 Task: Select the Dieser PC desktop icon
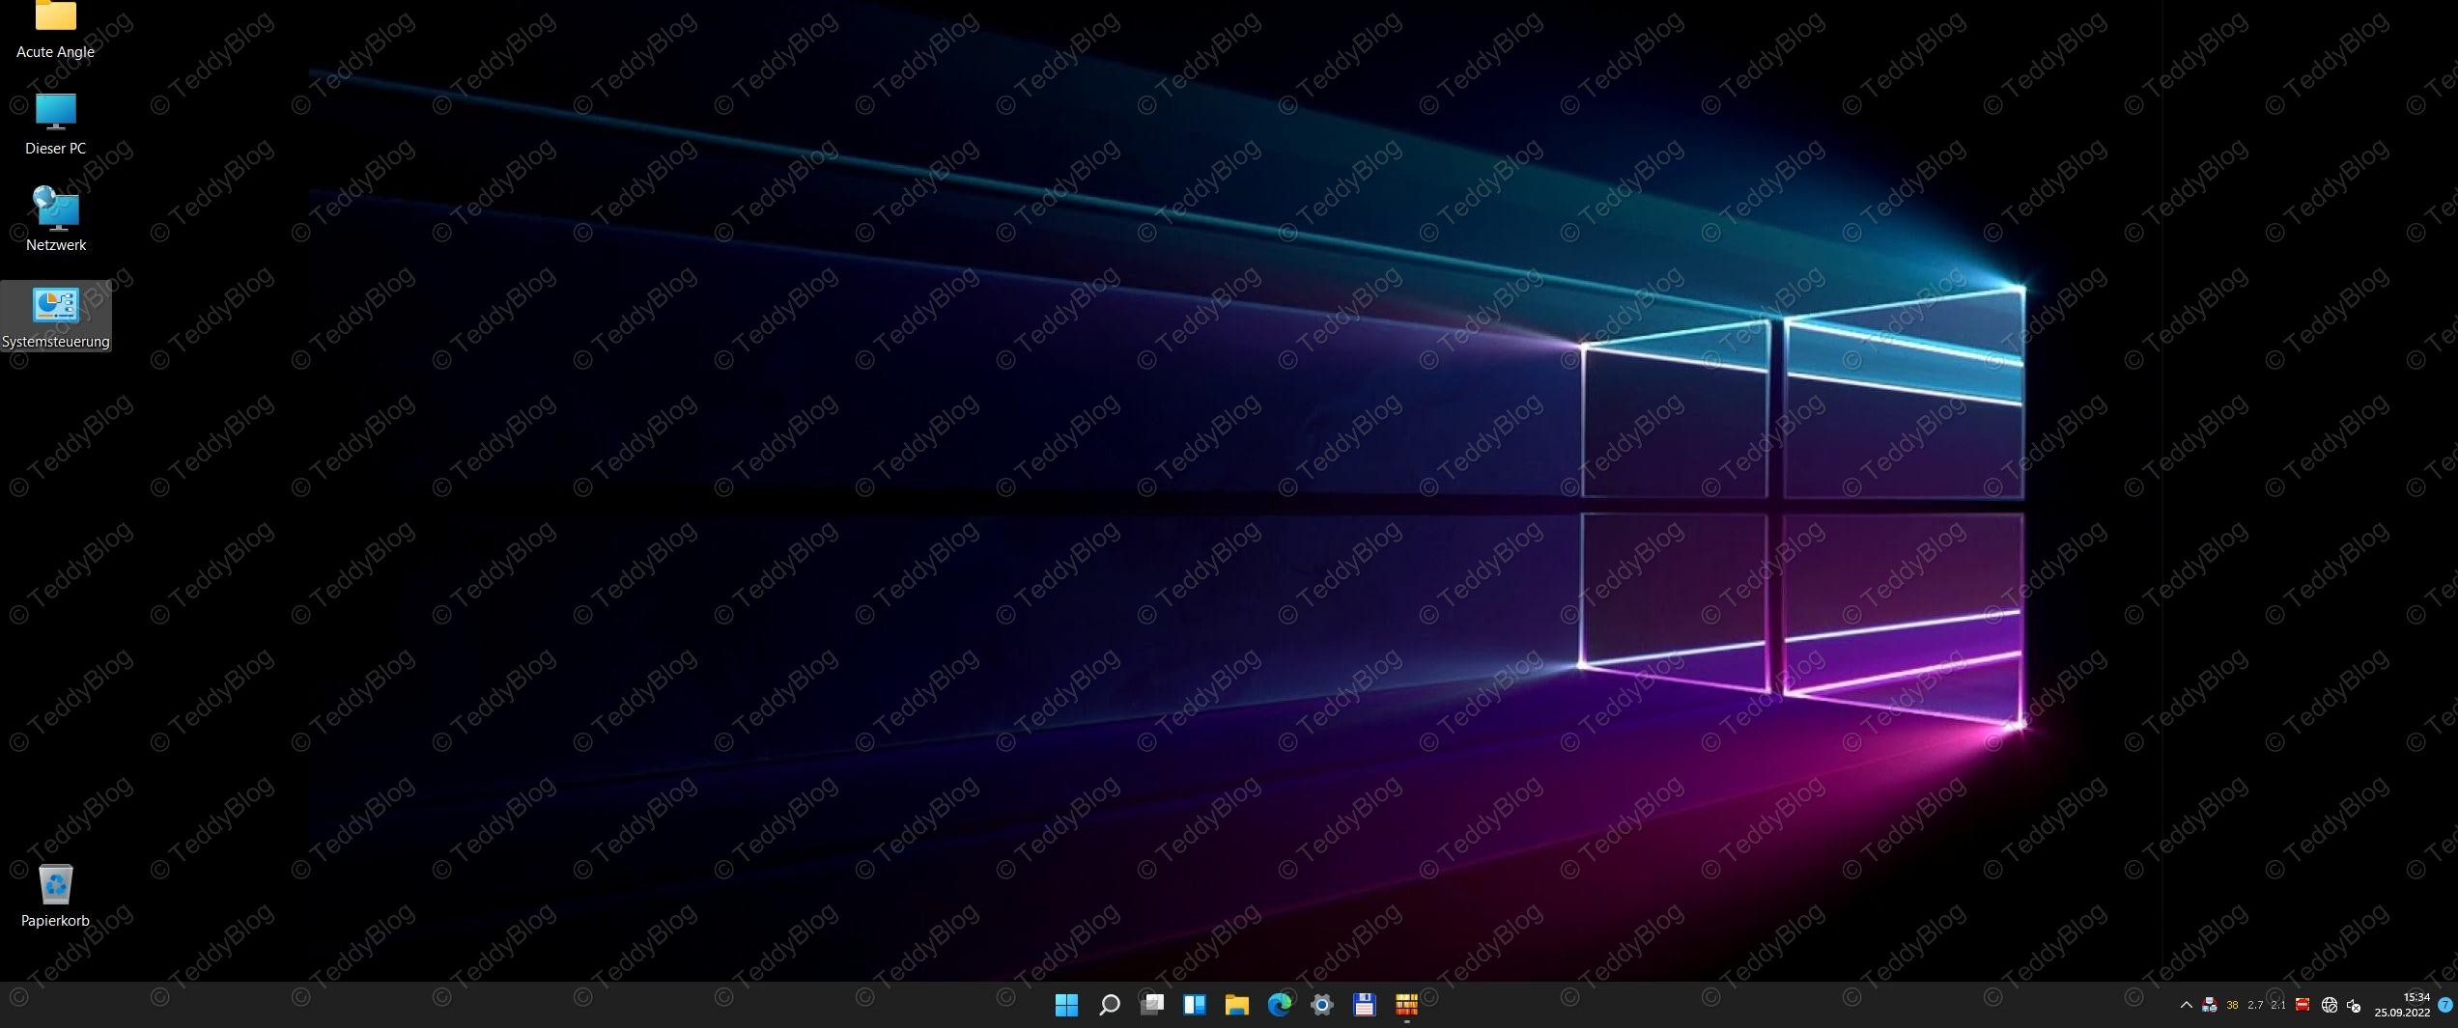(x=55, y=124)
